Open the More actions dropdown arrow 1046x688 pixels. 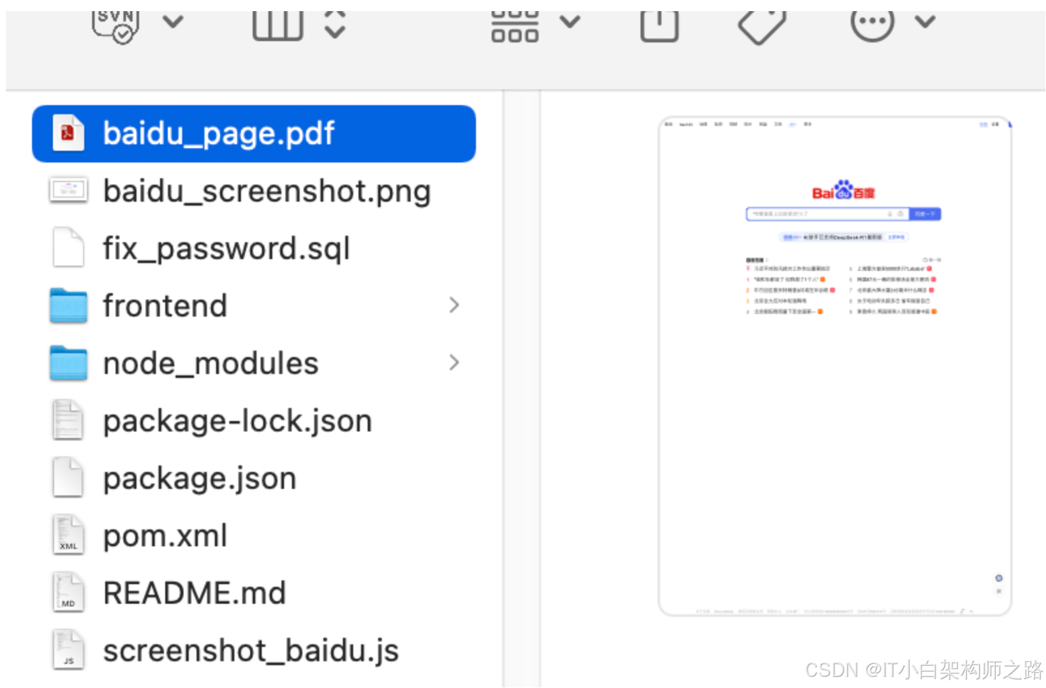click(x=925, y=22)
